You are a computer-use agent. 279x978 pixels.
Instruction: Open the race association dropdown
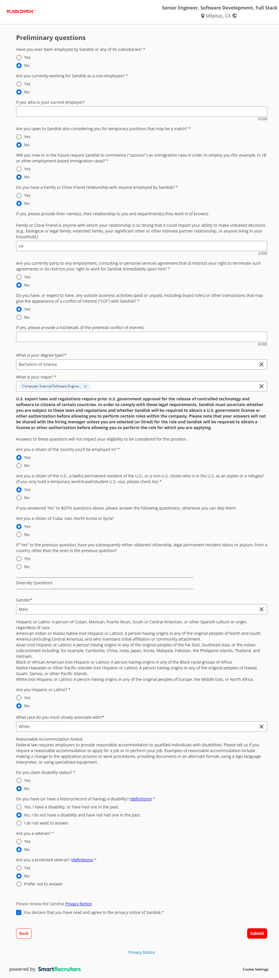(136, 727)
